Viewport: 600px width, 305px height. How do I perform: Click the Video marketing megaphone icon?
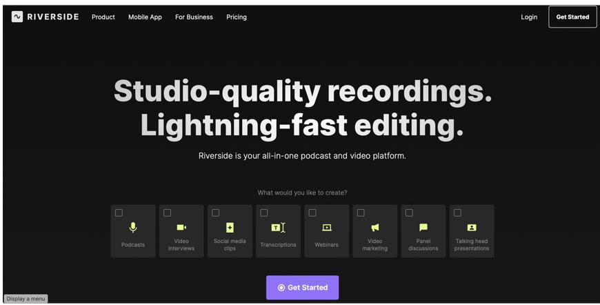pyautogui.click(x=375, y=228)
